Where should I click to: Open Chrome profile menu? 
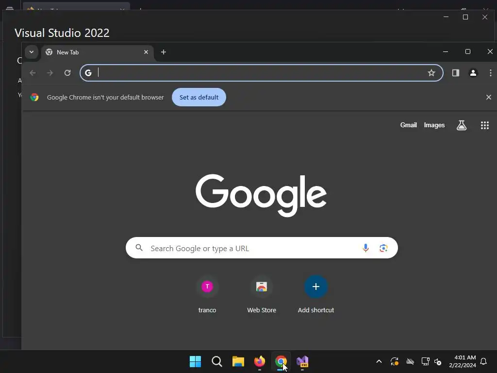(x=473, y=73)
